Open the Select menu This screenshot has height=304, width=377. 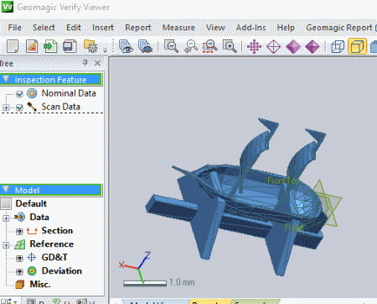pyautogui.click(x=44, y=28)
